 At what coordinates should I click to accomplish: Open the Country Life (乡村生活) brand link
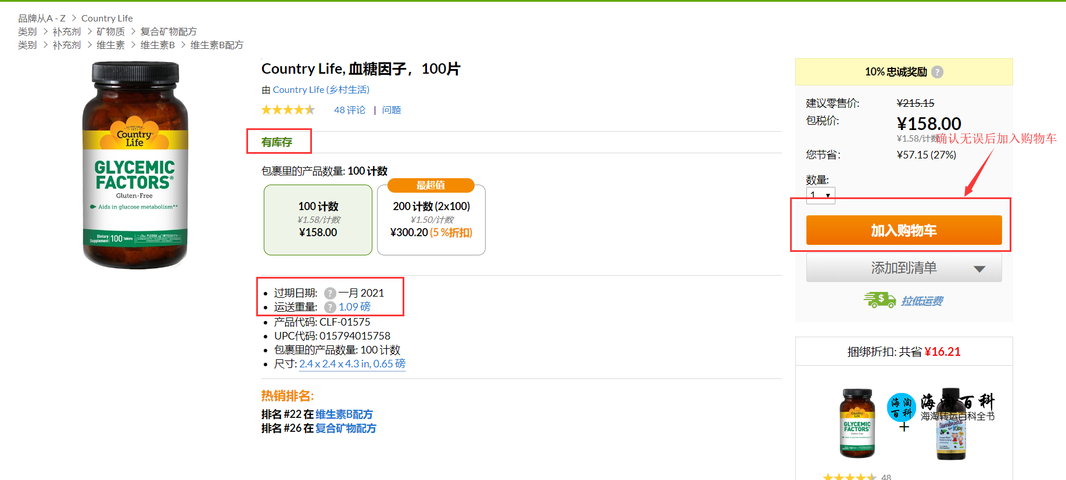tap(321, 89)
